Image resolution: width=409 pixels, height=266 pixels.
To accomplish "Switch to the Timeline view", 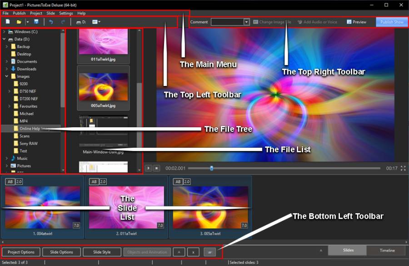I will 387,251.
